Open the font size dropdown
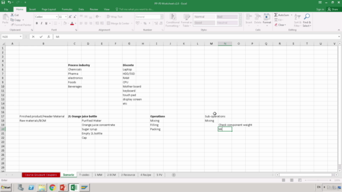Screen dimensions: 342x192 pyautogui.click(x=66, y=17)
